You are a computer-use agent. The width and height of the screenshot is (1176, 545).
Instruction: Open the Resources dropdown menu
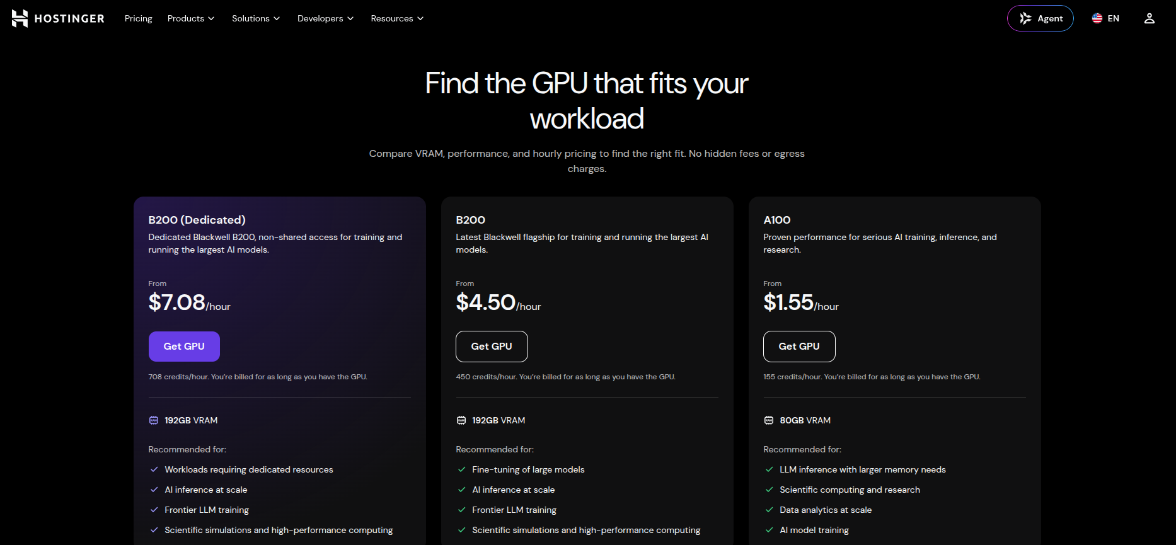397,19
